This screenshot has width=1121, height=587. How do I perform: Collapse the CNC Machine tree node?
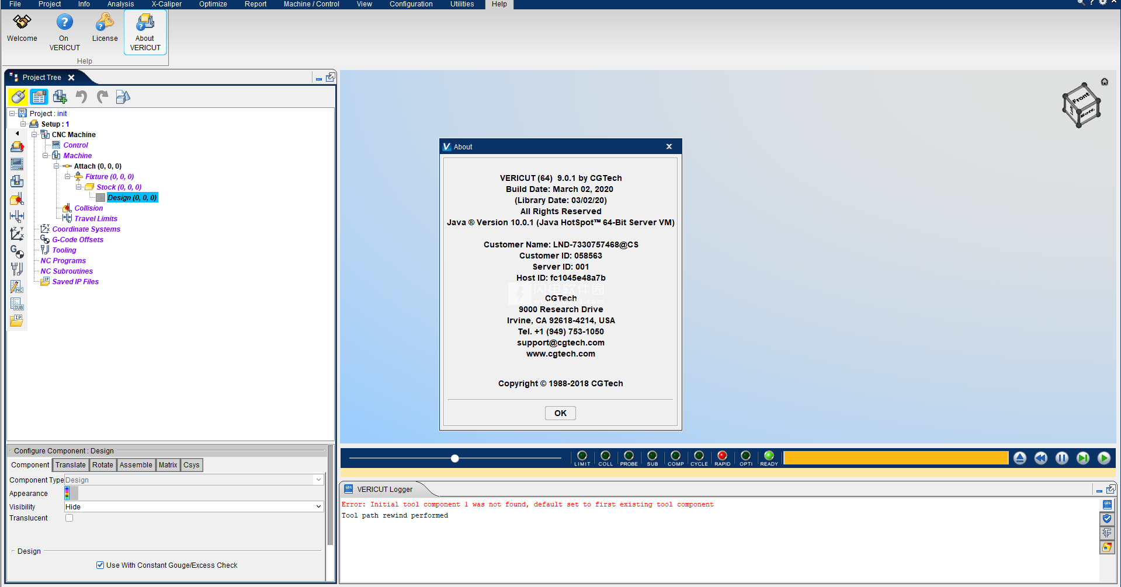click(34, 135)
